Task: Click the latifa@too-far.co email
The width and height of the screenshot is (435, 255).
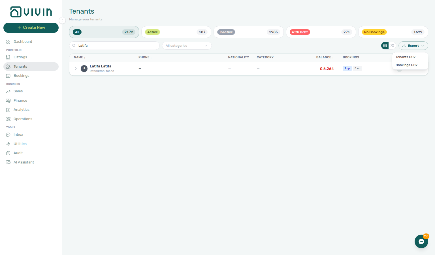Action: [x=102, y=71]
